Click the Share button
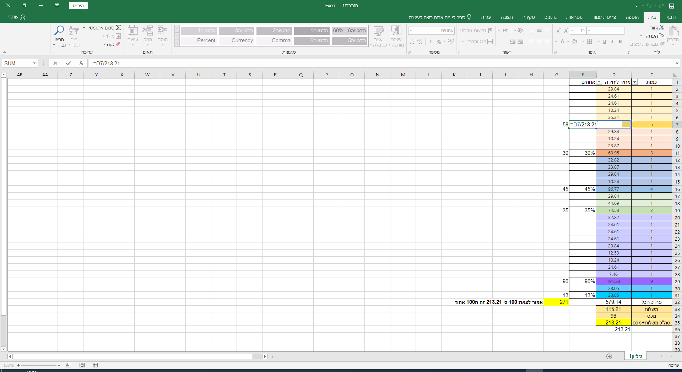This screenshot has height=372, width=682. [x=17, y=17]
